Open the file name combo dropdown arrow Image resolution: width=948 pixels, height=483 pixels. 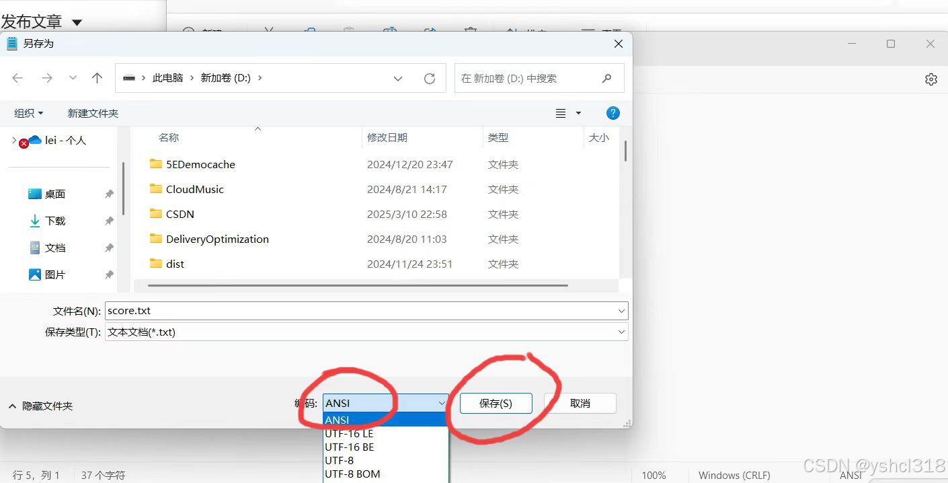pos(621,310)
